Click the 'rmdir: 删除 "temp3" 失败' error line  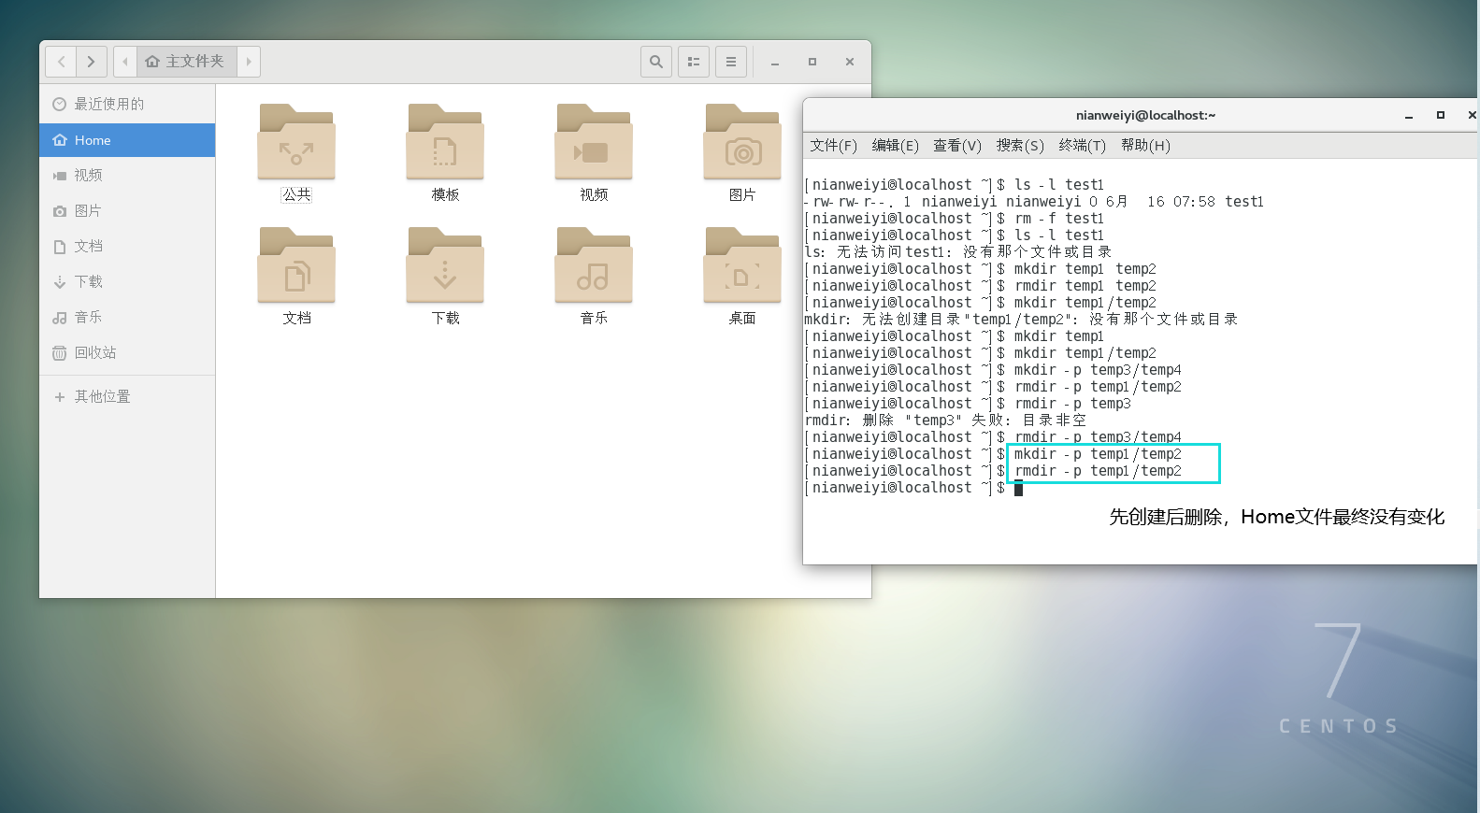945,421
